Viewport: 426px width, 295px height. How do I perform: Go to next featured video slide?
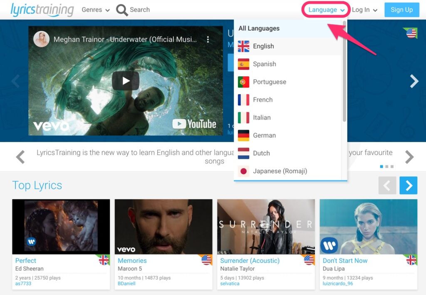tap(414, 81)
